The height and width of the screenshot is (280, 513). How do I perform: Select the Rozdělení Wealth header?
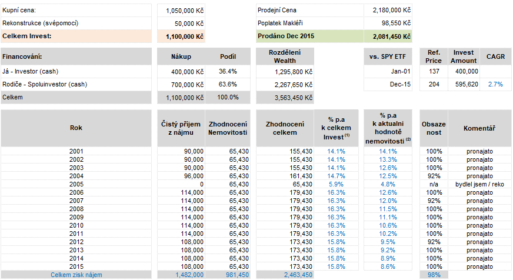point(285,56)
